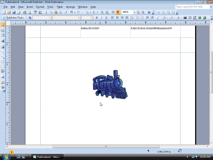Open the Format menu

pyautogui.click(x=40, y=7)
